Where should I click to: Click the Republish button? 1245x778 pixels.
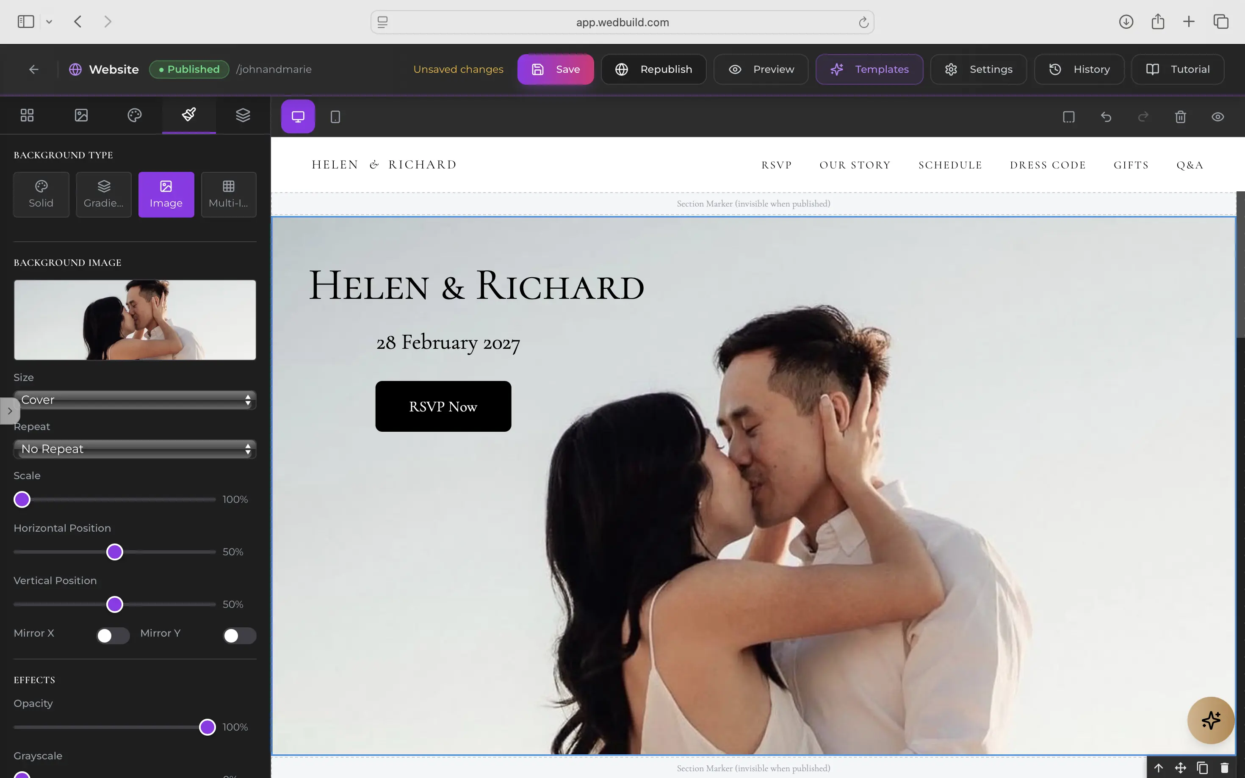(x=654, y=69)
